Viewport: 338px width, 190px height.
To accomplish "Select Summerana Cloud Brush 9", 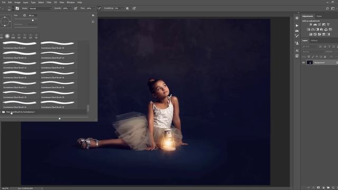I will pos(20,45).
